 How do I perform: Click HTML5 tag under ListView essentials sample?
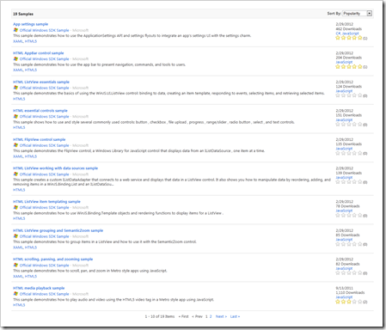point(19,99)
